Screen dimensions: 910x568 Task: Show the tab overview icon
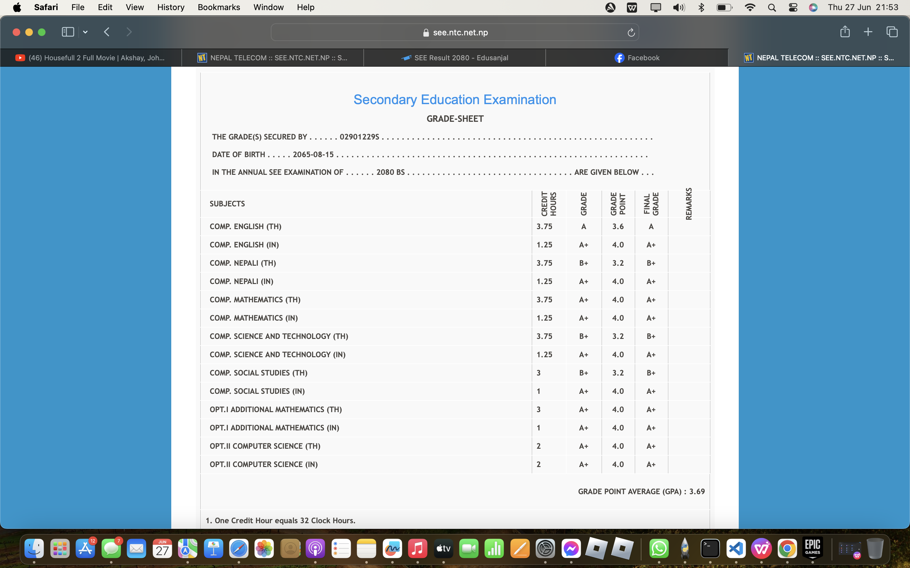coord(892,32)
